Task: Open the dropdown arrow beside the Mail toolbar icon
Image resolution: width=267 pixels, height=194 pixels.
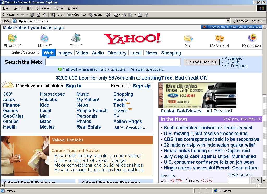Action: click(x=119, y=15)
